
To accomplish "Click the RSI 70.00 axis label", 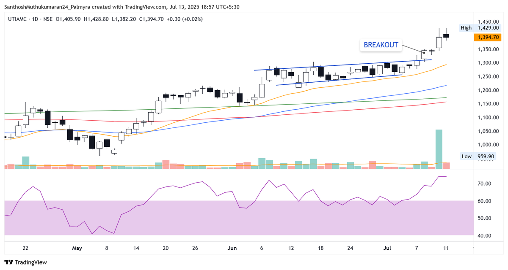I will (x=484, y=184).
